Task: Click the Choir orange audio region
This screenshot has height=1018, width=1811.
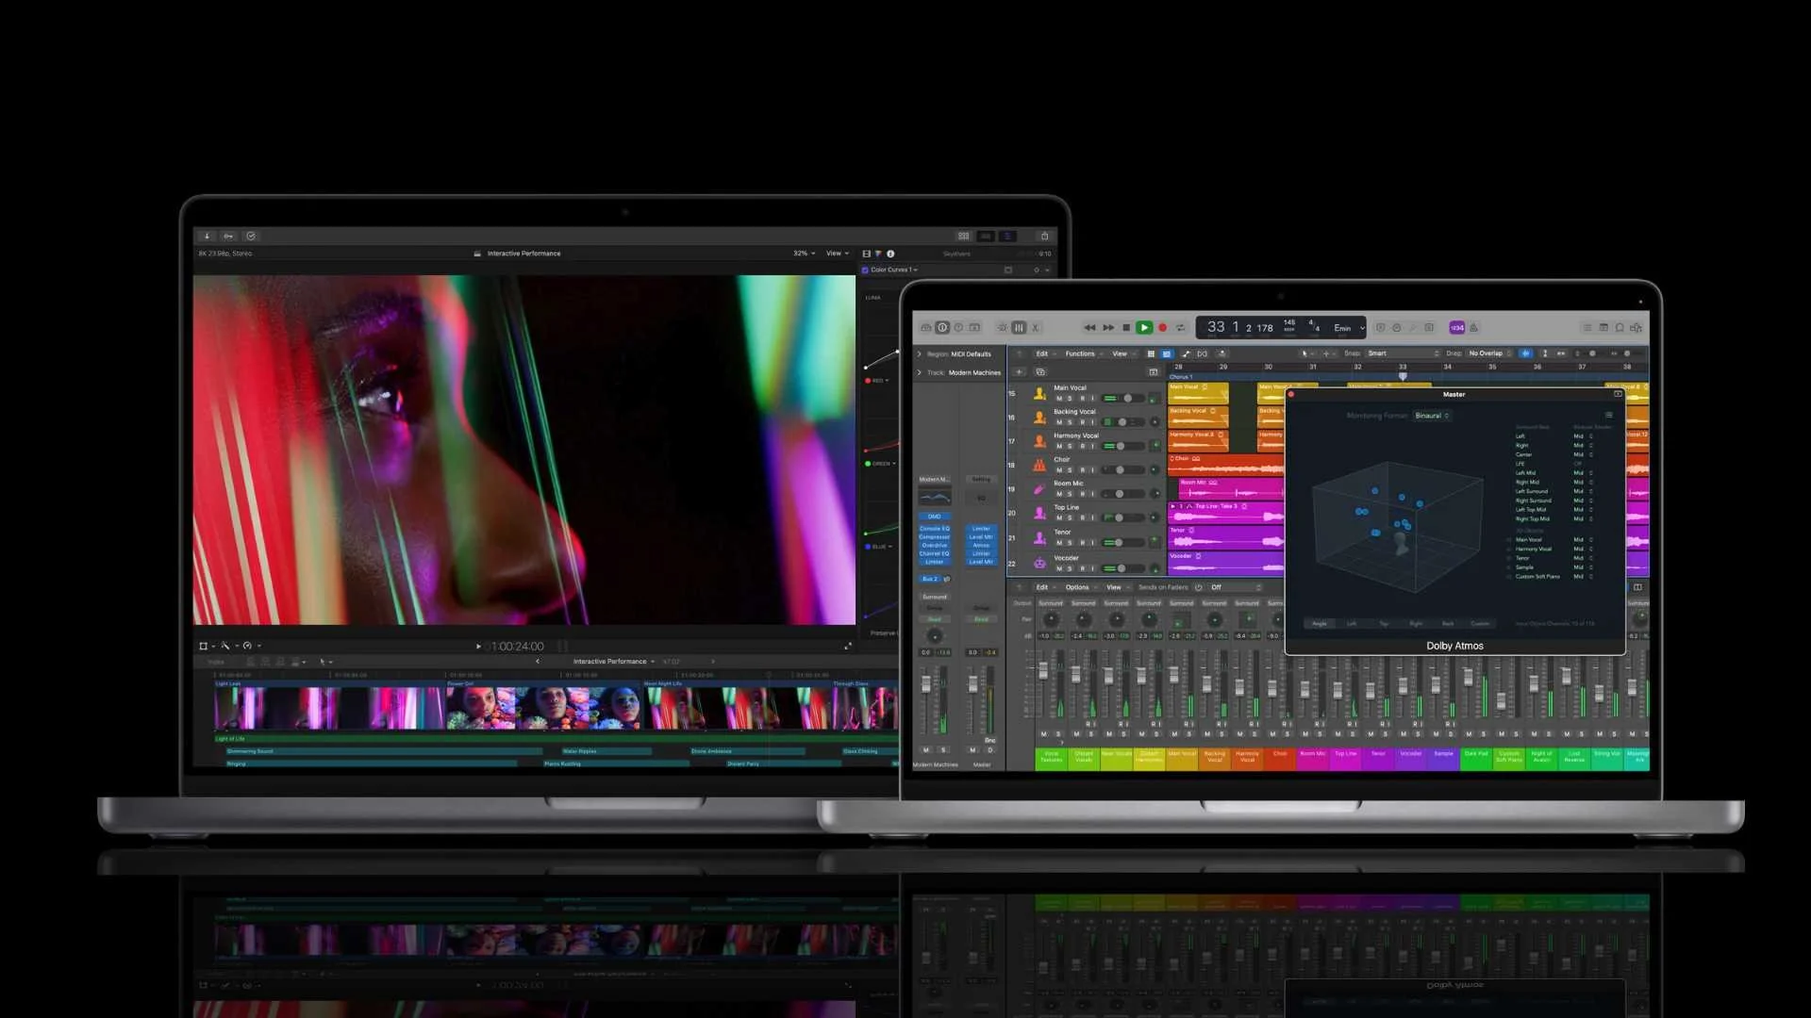Action: (1224, 465)
